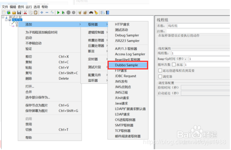This screenshot has height=150, width=231.
Task: Select the highlighted 线程组 tree node
Action: pos(17,20)
